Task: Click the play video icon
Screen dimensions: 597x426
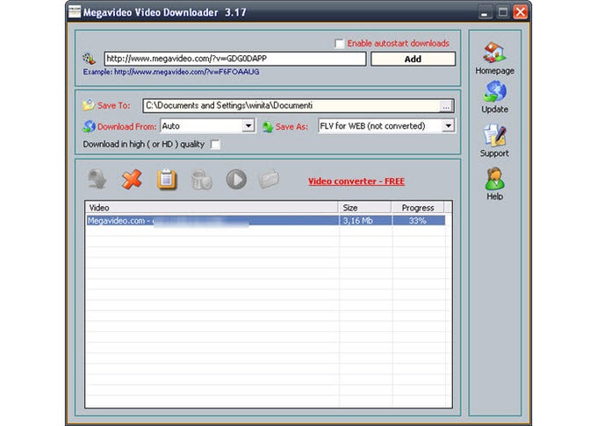Action: (x=236, y=180)
